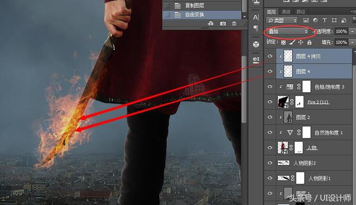This screenshot has height=205, width=356.
Task: Click the 图层 2 layer thumbnail
Action: [x=288, y=117]
